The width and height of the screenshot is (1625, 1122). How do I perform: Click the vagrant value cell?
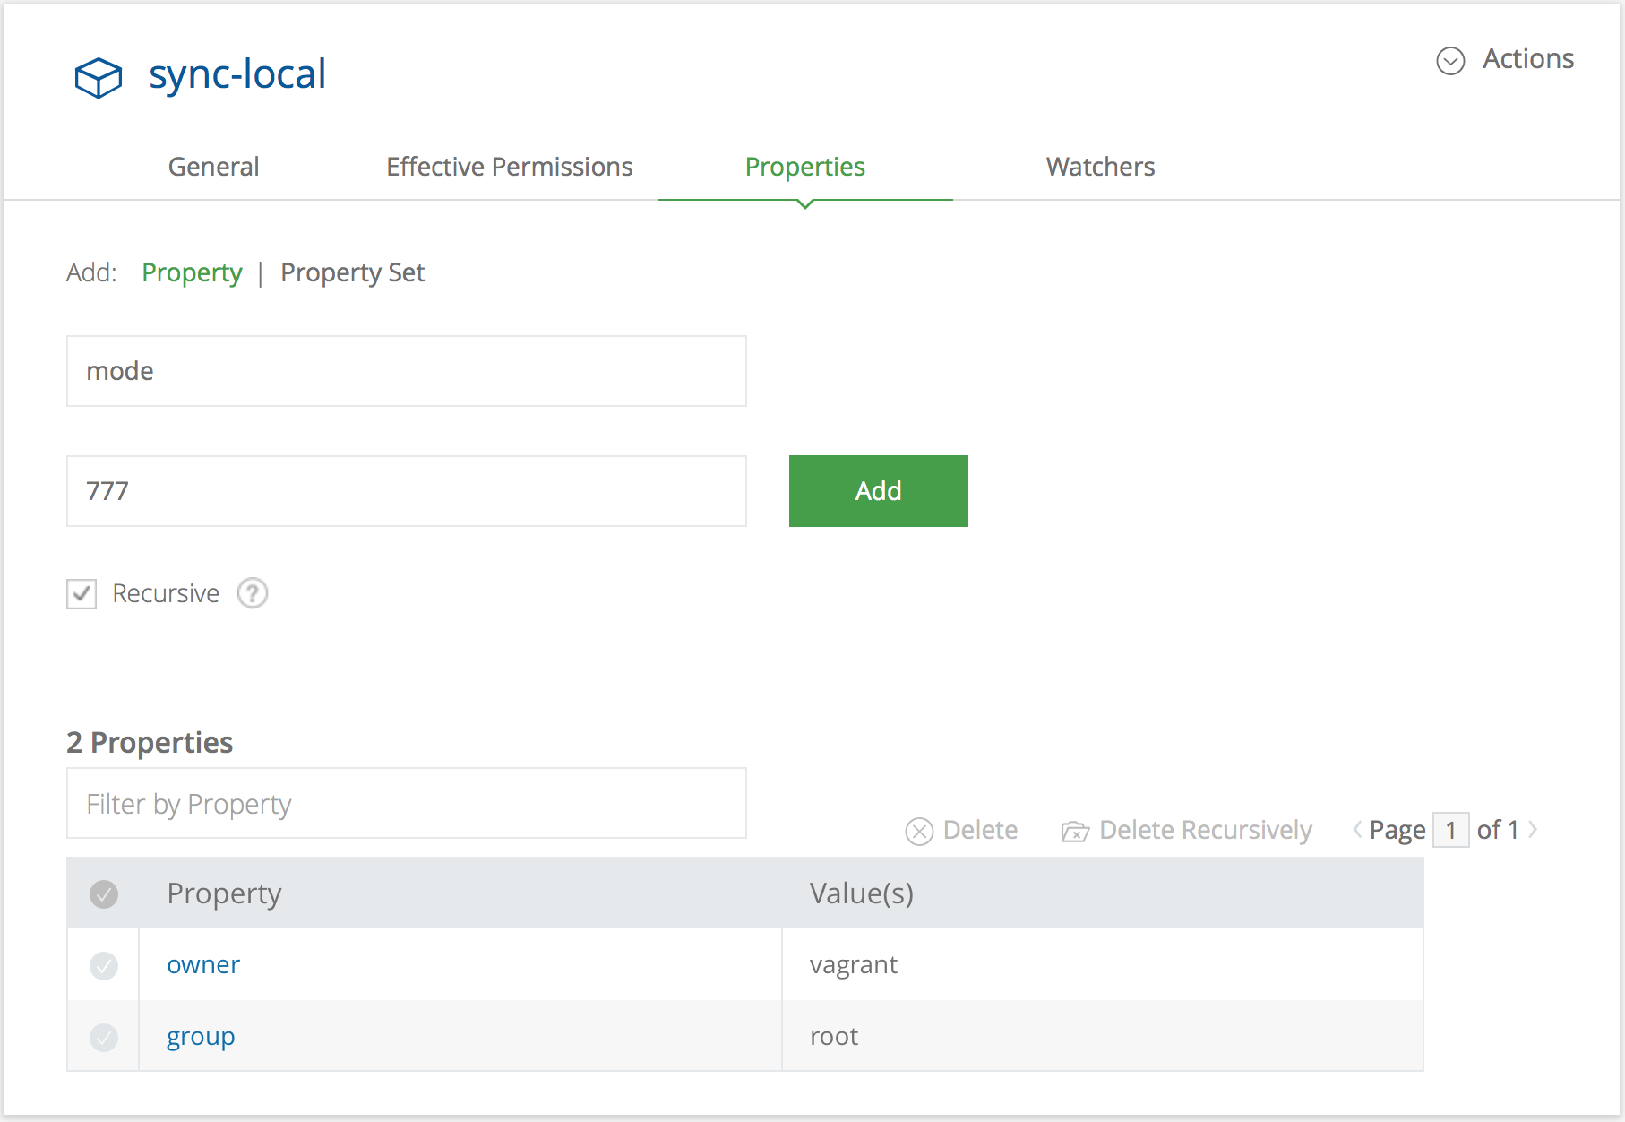point(1103,965)
